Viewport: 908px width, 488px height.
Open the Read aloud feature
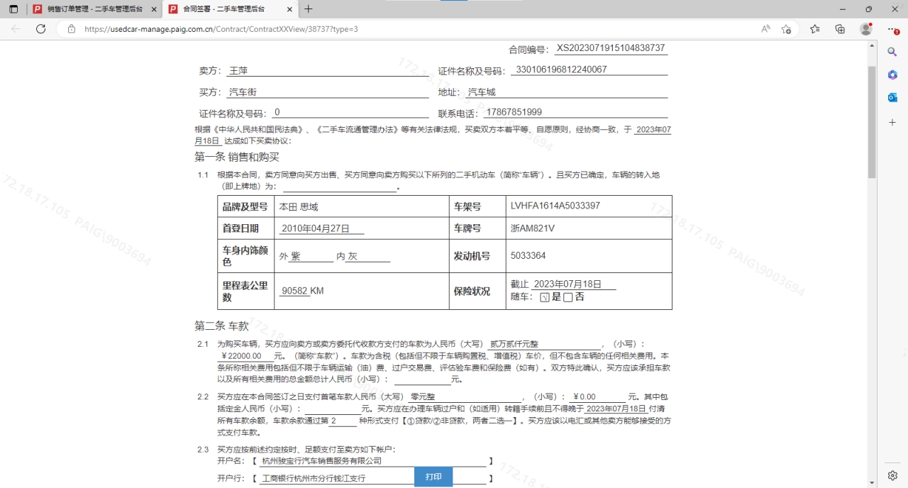click(x=766, y=29)
